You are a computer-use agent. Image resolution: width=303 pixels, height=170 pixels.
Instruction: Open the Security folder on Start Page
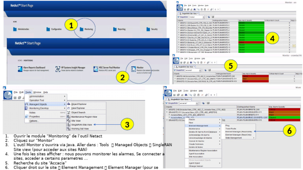coord(152,29)
